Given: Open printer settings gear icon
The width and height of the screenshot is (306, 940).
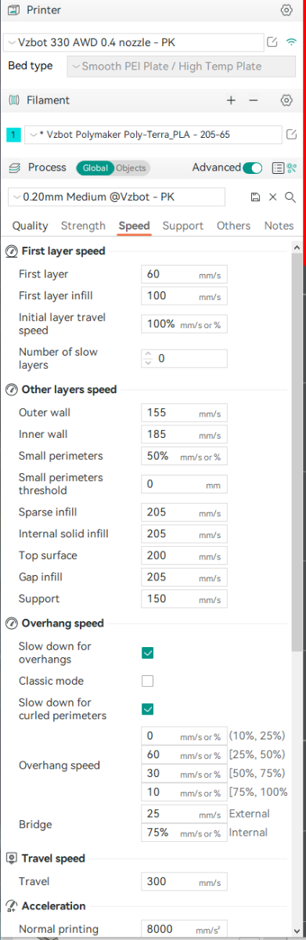Looking at the screenshot, I should point(286,10).
